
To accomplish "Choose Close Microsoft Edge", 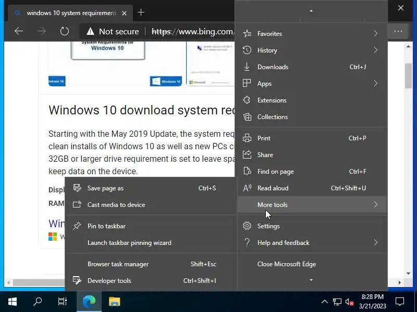I will point(312,264).
